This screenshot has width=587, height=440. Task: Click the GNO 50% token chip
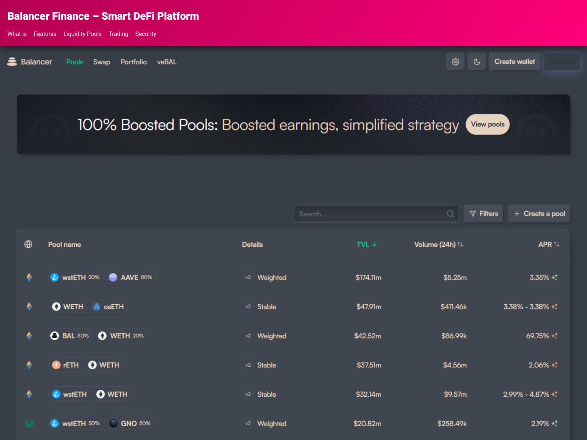click(x=131, y=423)
